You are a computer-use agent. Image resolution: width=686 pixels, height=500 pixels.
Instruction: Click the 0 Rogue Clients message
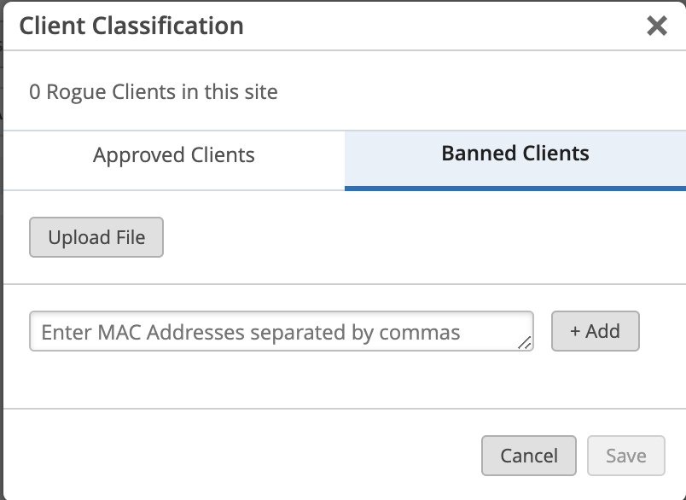pyautogui.click(x=154, y=91)
